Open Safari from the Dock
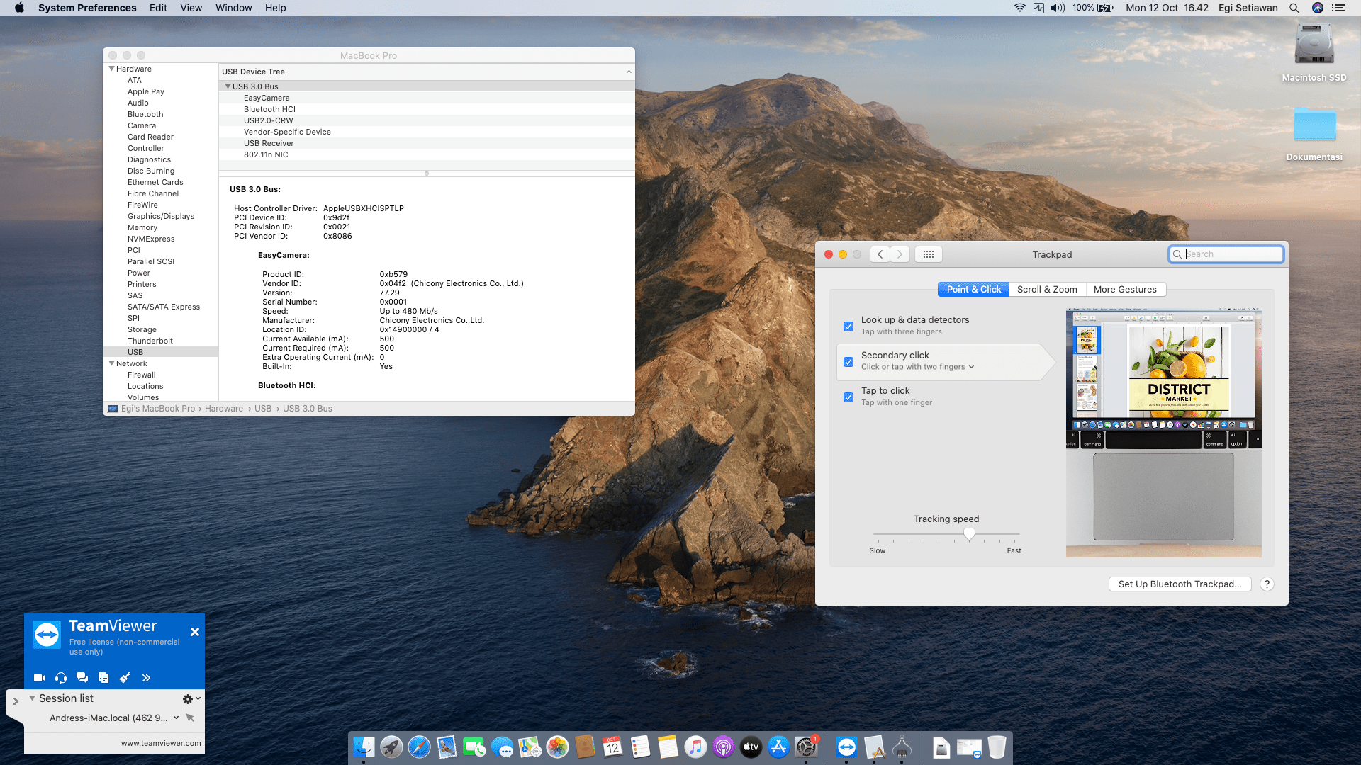Viewport: 1361px width, 765px height. (419, 747)
